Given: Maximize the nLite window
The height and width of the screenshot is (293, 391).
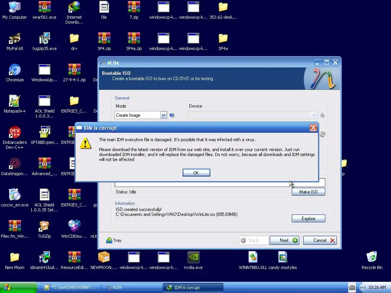Looking at the screenshot, I should tap(326, 62).
